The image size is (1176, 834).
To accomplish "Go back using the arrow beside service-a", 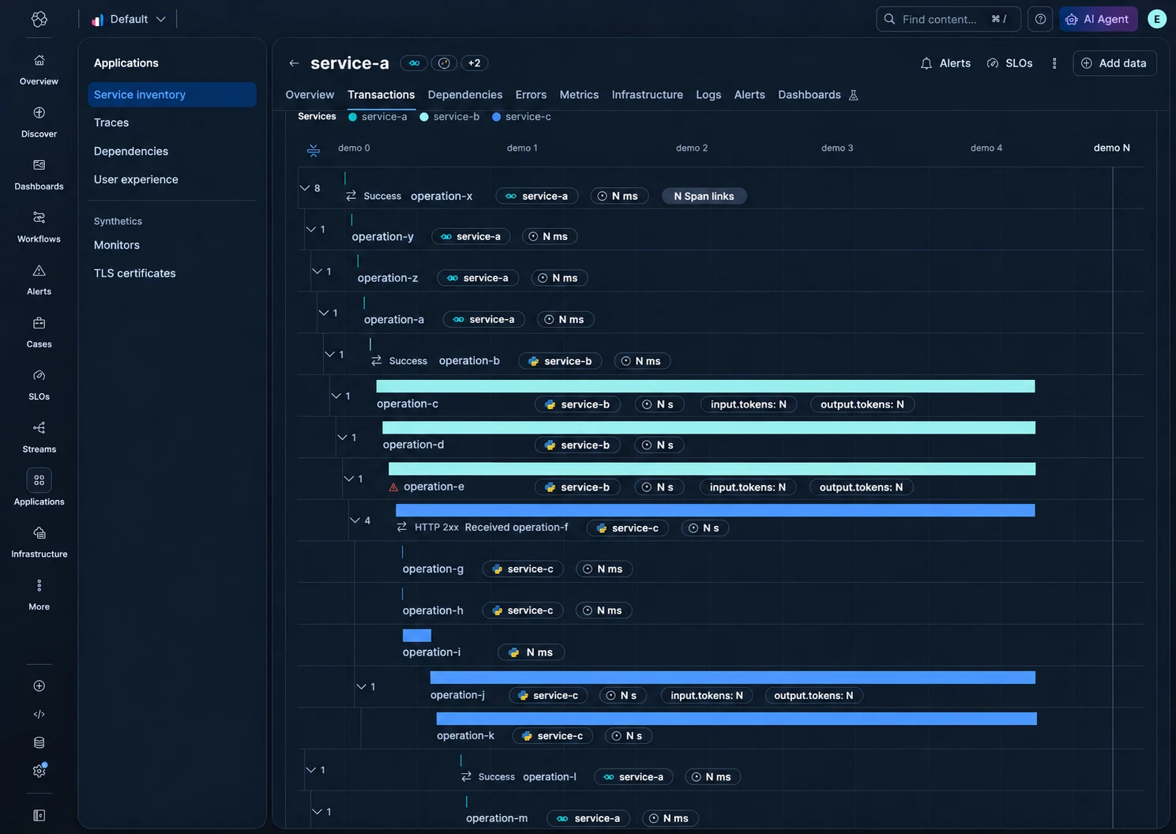I will click(x=294, y=63).
